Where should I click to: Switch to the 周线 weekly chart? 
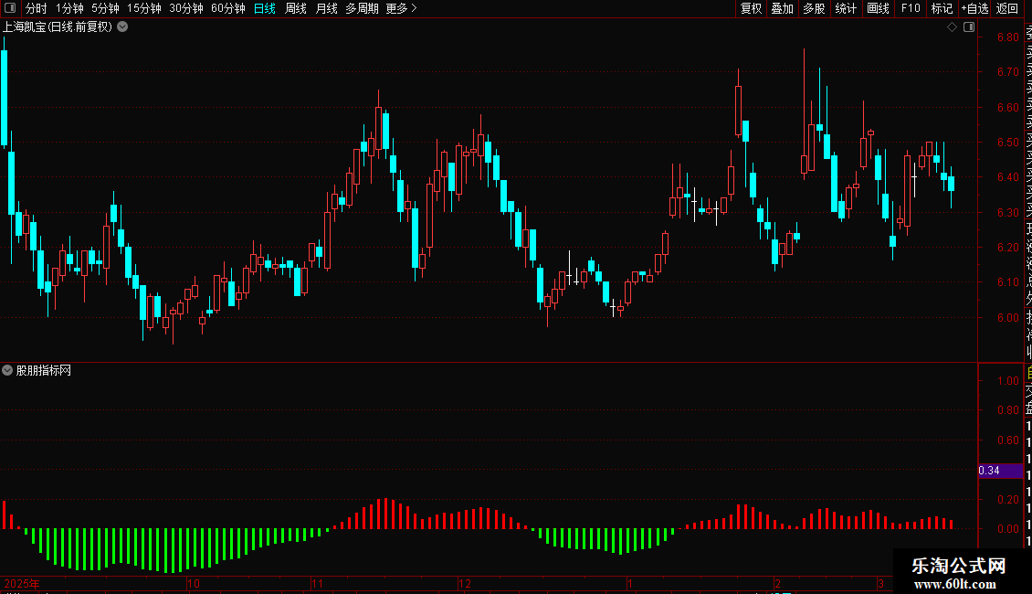(x=296, y=8)
